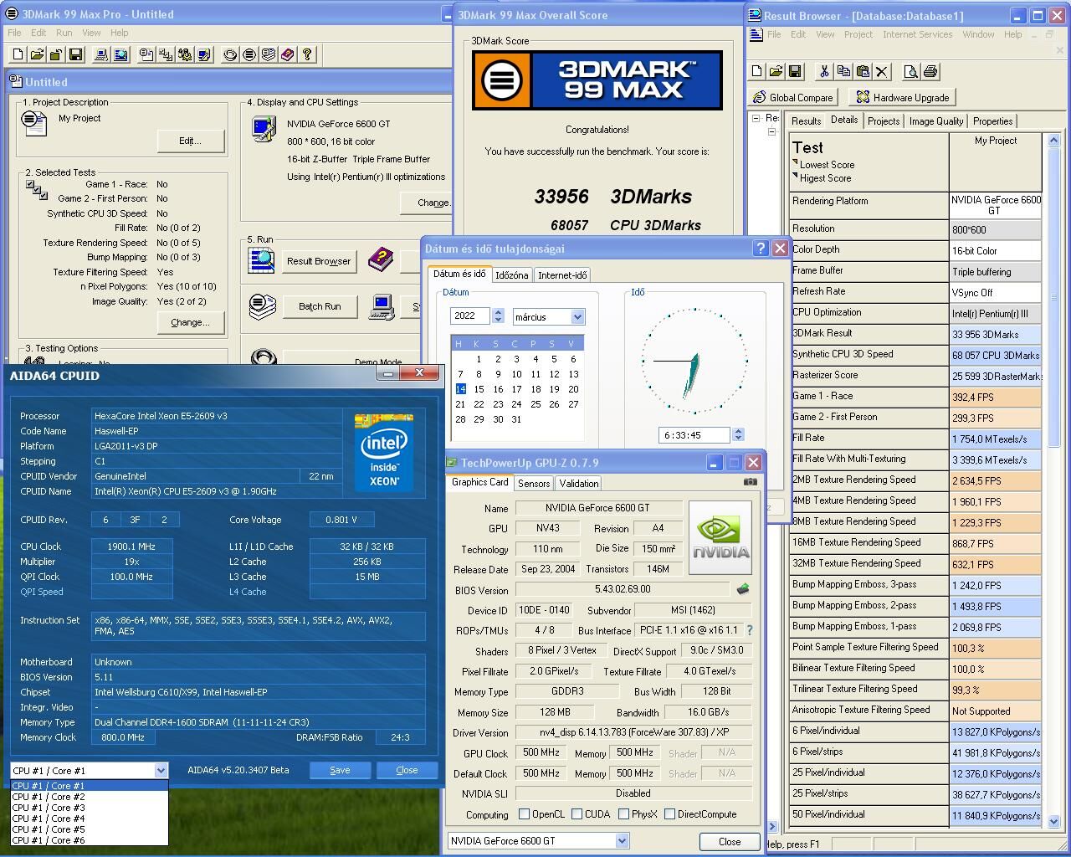Click the Close button in GPU-Z window

pyautogui.click(x=730, y=841)
